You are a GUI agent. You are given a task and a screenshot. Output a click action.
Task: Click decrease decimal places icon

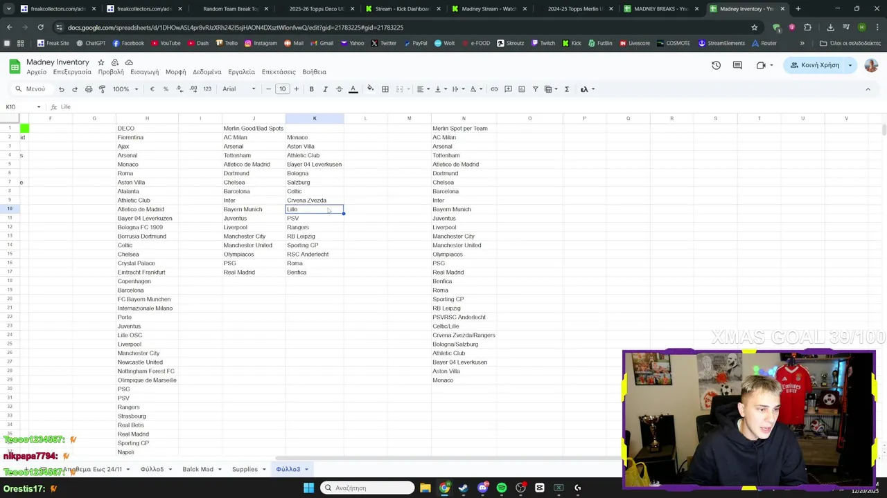[x=179, y=89]
